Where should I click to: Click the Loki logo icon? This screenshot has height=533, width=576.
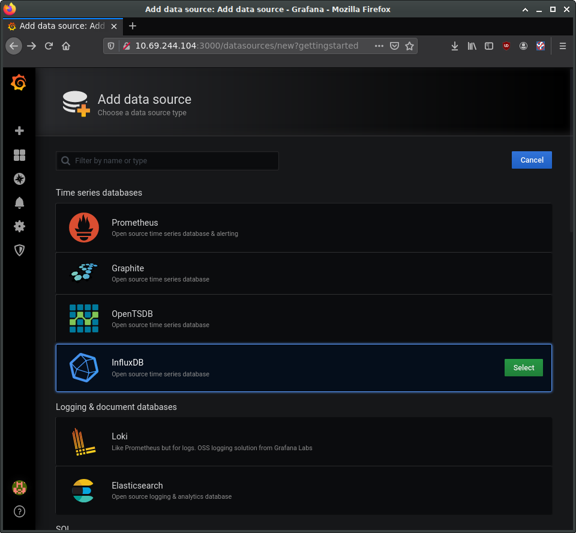coord(84,442)
